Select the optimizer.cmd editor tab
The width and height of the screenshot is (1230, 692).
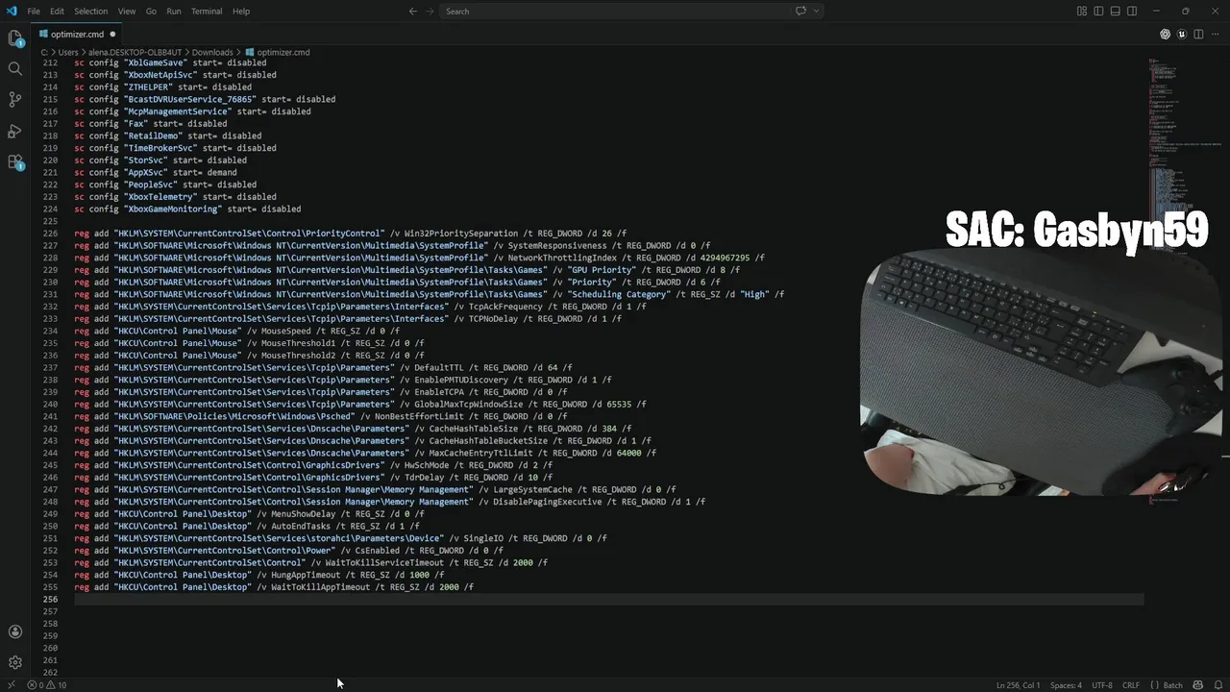(77, 34)
